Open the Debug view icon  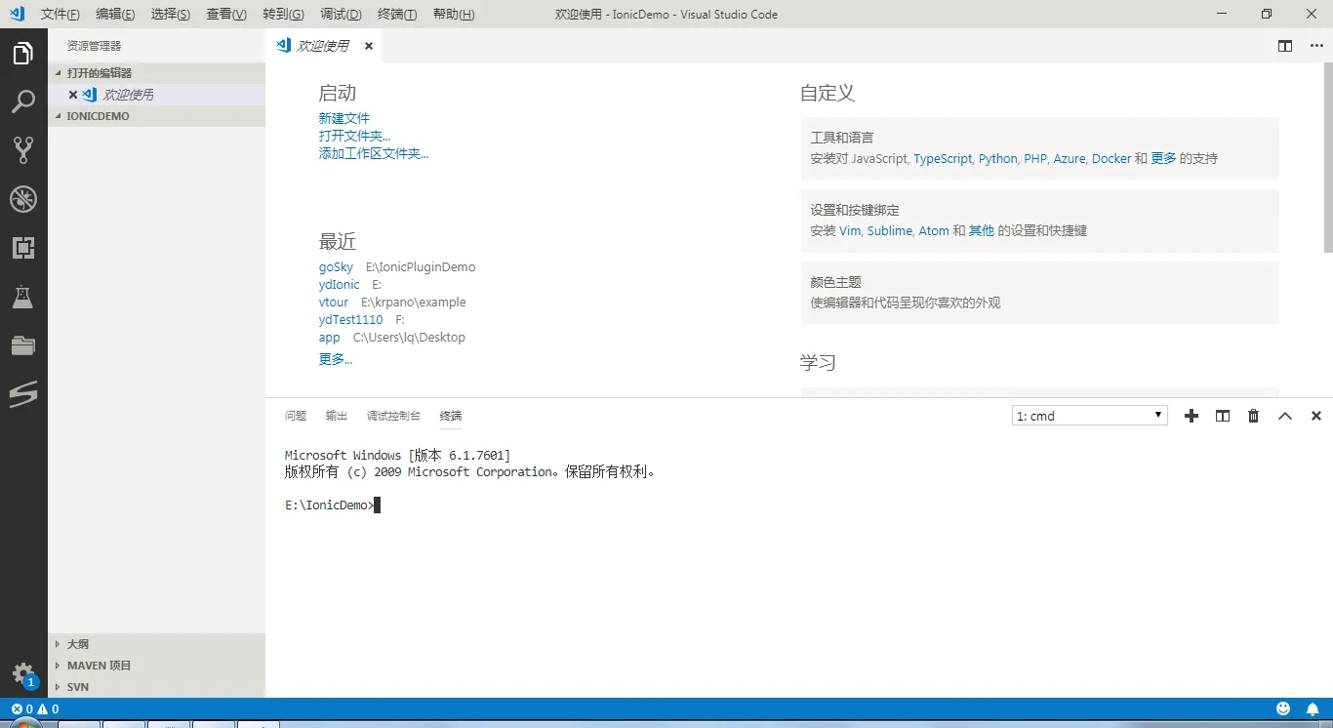[23, 199]
